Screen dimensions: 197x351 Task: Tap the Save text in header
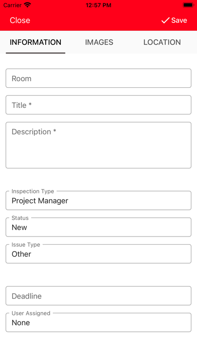pos(179,20)
